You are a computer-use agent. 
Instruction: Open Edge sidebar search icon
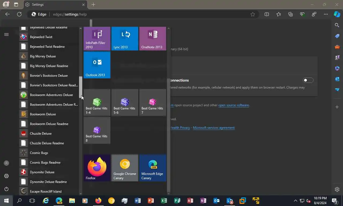(x=337, y=25)
